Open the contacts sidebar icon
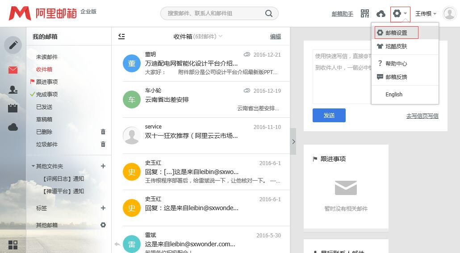This screenshot has width=460, height=253. 13,89
